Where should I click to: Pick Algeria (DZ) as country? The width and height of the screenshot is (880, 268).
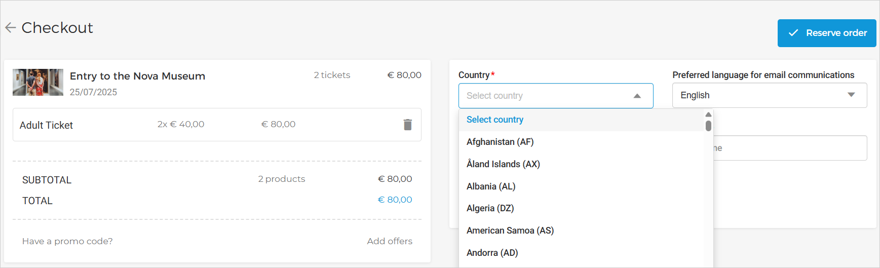pyautogui.click(x=490, y=208)
